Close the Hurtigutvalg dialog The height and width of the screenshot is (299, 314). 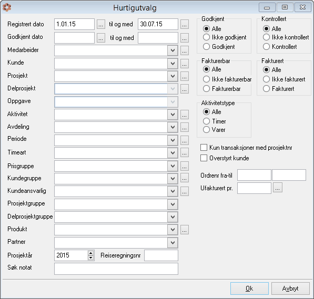click(302, 7)
